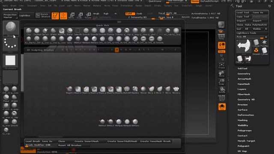This screenshot has height=154, width=274.
Task: Expand the NanoMesh section
Action: click(244, 84)
